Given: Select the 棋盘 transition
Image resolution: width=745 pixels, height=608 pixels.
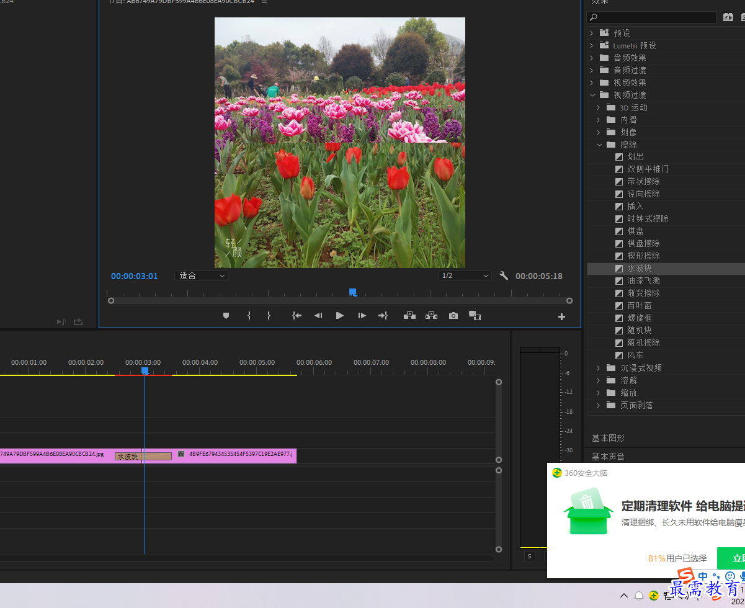Looking at the screenshot, I should pyautogui.click(x=635, y=231).
